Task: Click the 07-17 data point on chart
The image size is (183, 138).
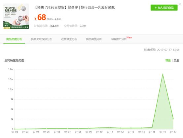Action: pyautogui.click(x=173, y=119)
